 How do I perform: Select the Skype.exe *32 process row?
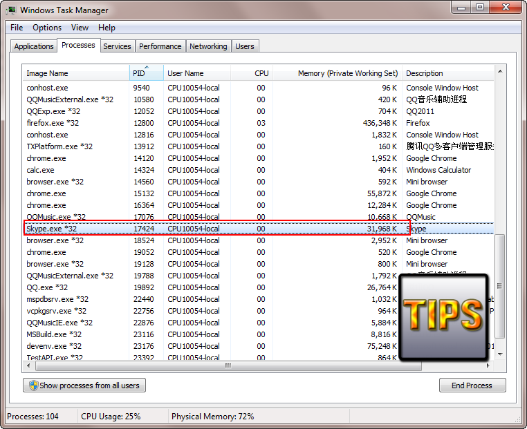coord(258,229)
